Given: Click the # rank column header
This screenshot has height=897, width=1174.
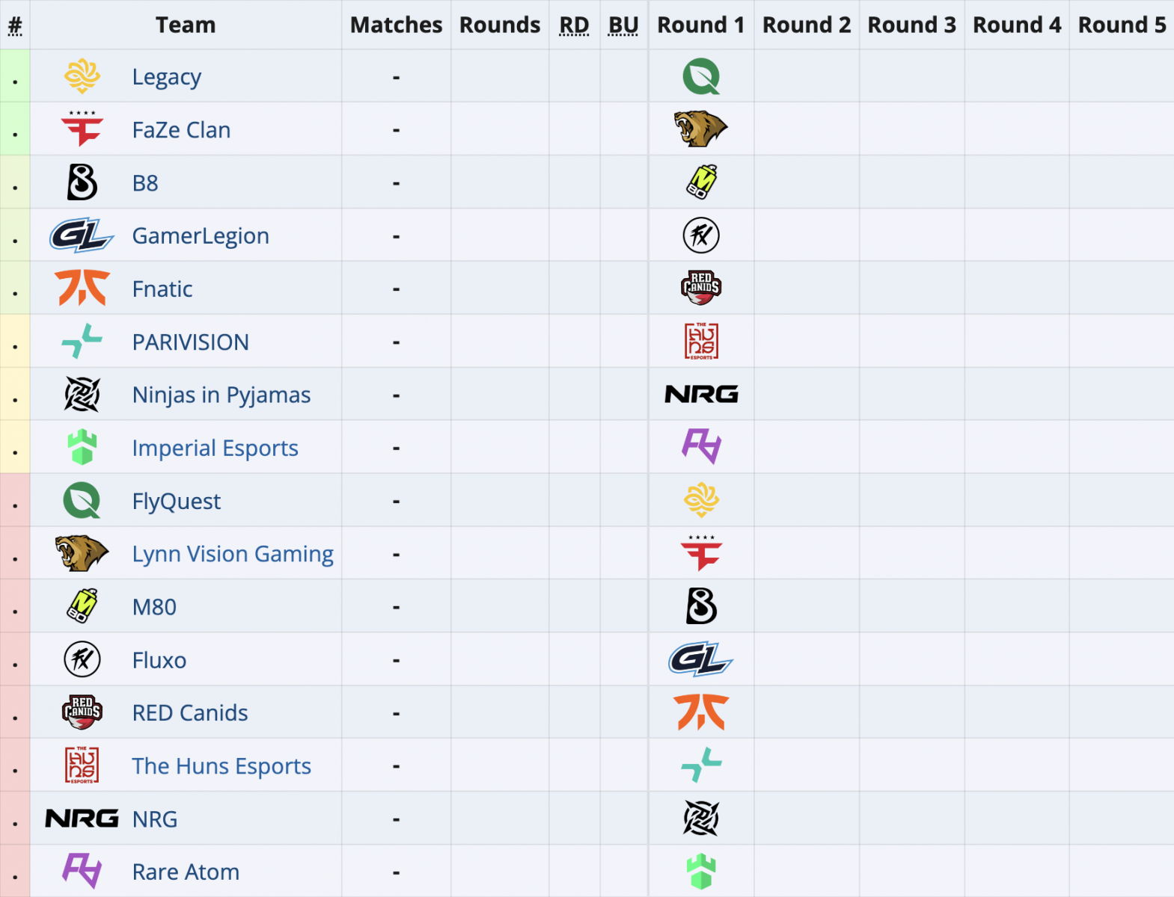Looking at the screenshot, I should click(15, 25).
